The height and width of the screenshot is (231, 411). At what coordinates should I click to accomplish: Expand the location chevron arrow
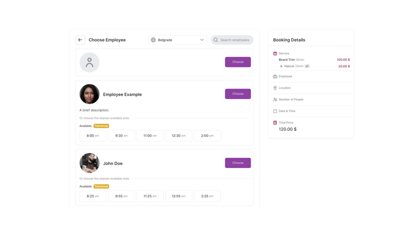click(202, 40)
